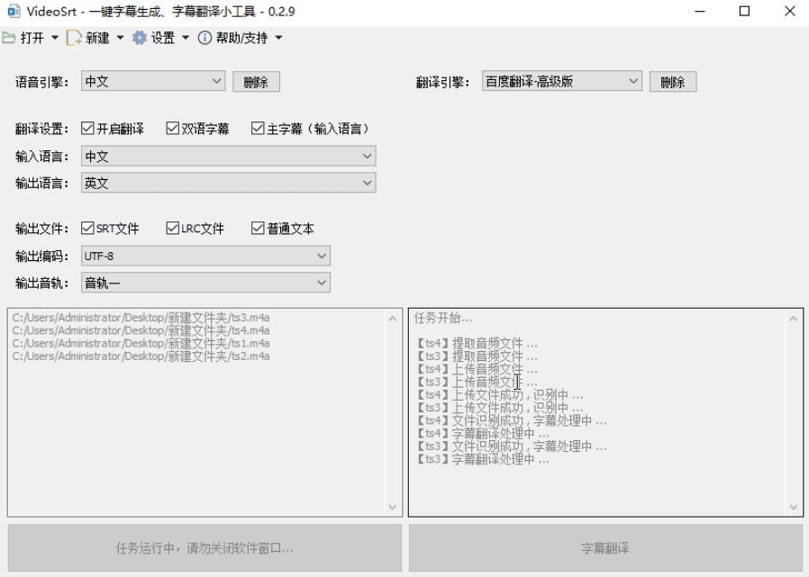The width and height of the screenshot is (809, 577).
Task: Click log line 【ts3】提取音频文件
Action: pos(477,356)
